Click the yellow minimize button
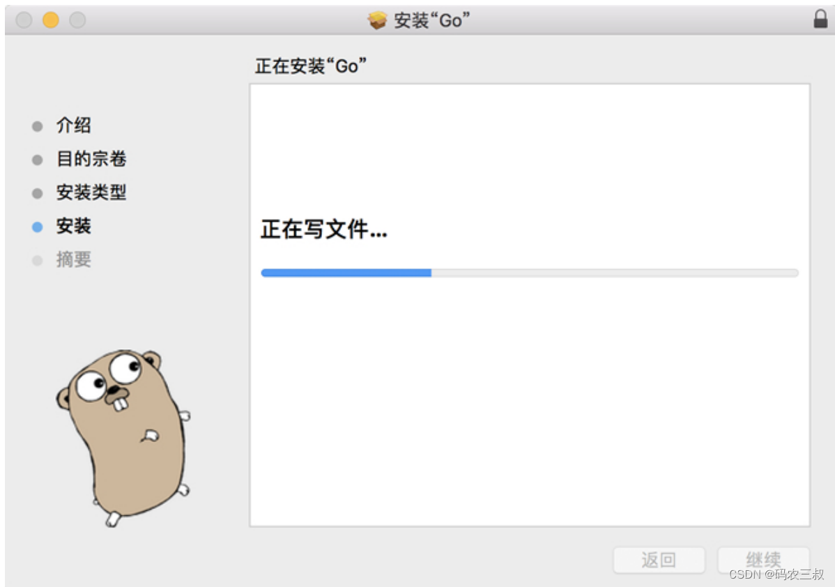 point(49,20)
